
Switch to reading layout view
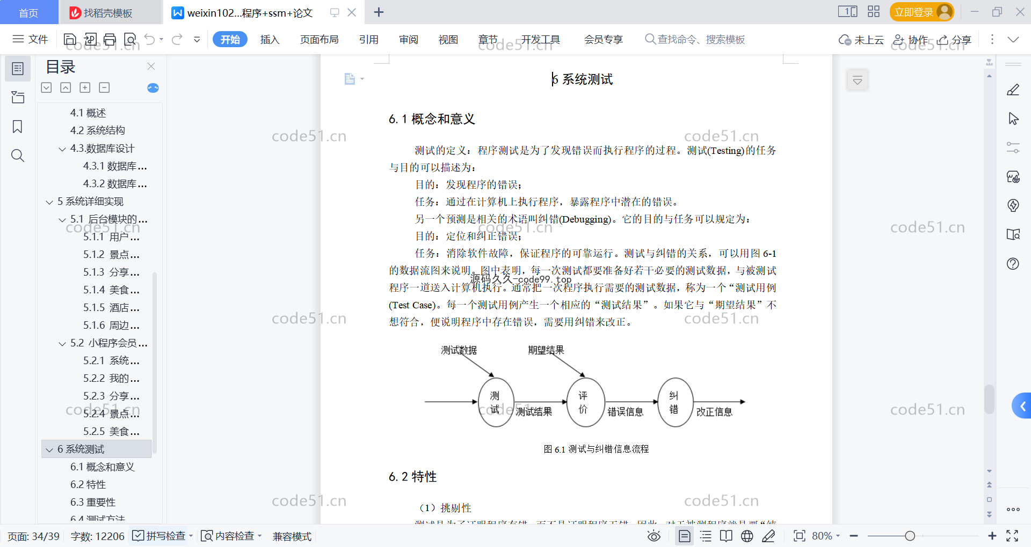click(x=726, y=536)
